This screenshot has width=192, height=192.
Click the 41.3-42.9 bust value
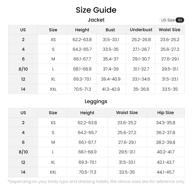[111, 89]
